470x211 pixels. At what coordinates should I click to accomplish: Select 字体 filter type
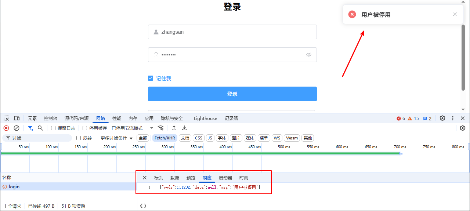click(222, 138)
